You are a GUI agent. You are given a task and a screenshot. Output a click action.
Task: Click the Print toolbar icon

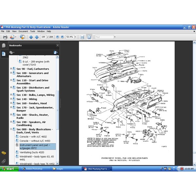pyautogui.click(x=5, y=37)
